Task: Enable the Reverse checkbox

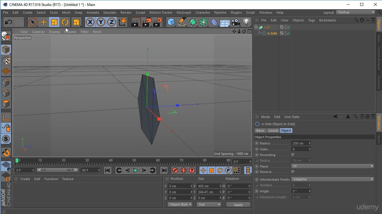Action: (293, 172)
